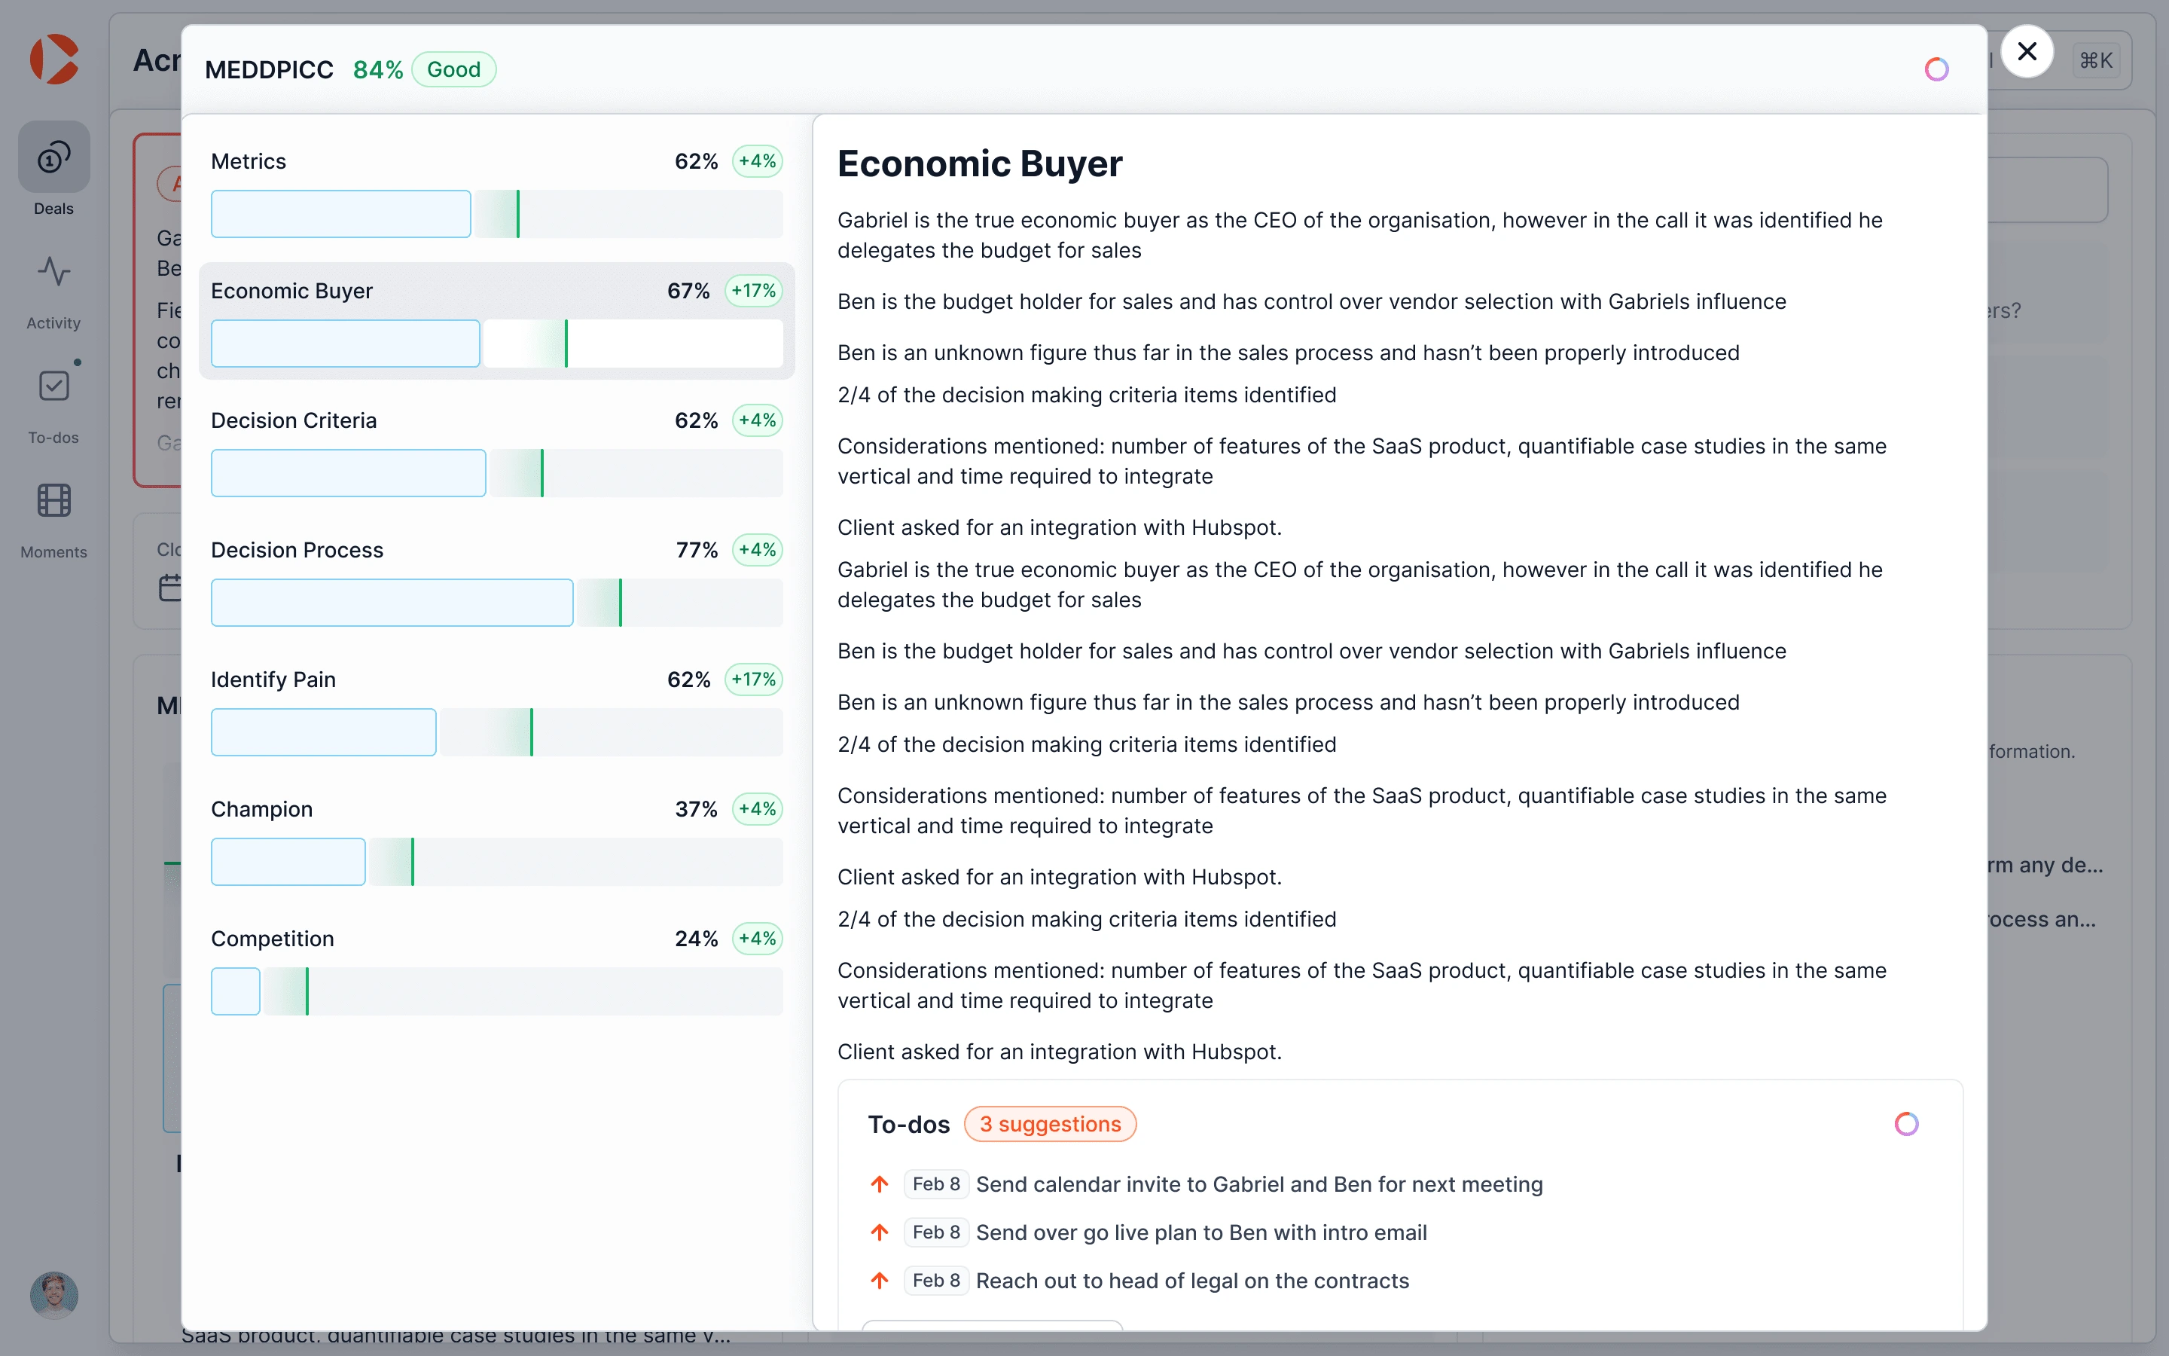Click the red app logo icon
2169x1356 pixels.
[x=53, y=60]
